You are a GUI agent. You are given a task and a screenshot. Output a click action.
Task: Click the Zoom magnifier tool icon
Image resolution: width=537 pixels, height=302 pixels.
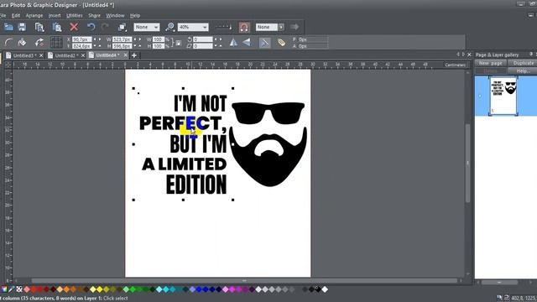point(169,27)
